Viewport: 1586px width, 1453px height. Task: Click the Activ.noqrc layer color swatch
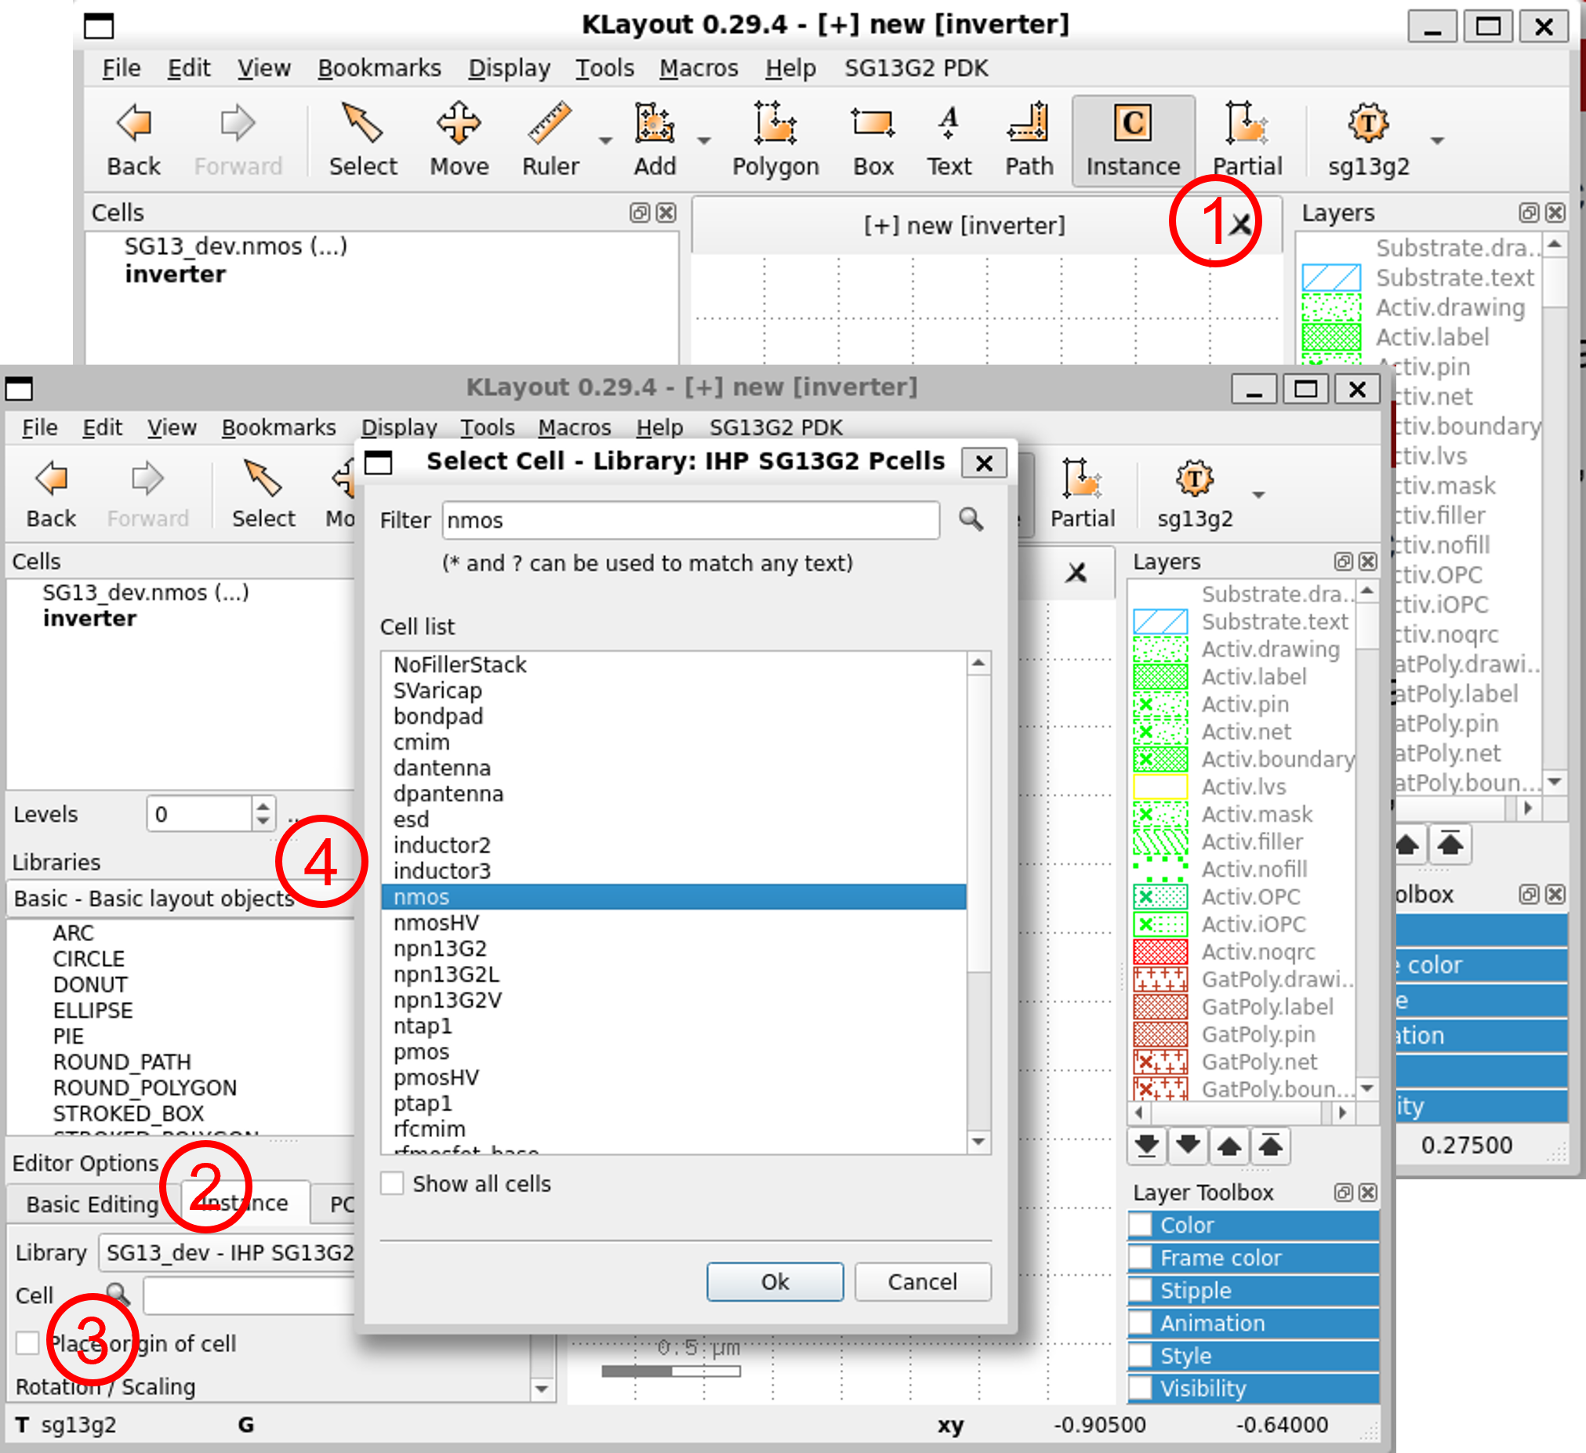coord(1160,952)
